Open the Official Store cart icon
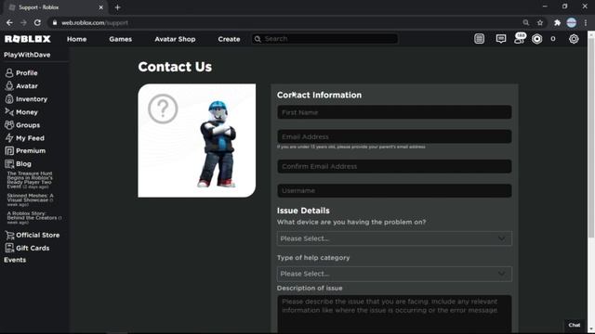Image resolution: width=595 pixels, height=334 pixels. [x=9, y=235]
